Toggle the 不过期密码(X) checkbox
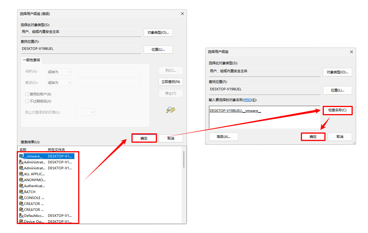This screenshot has width=368, height=233. coord(27,101)
